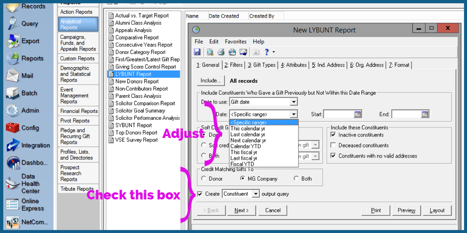Click the Date Created column header
The width and height of the screenshot is (467, 233).
[228, 16]
